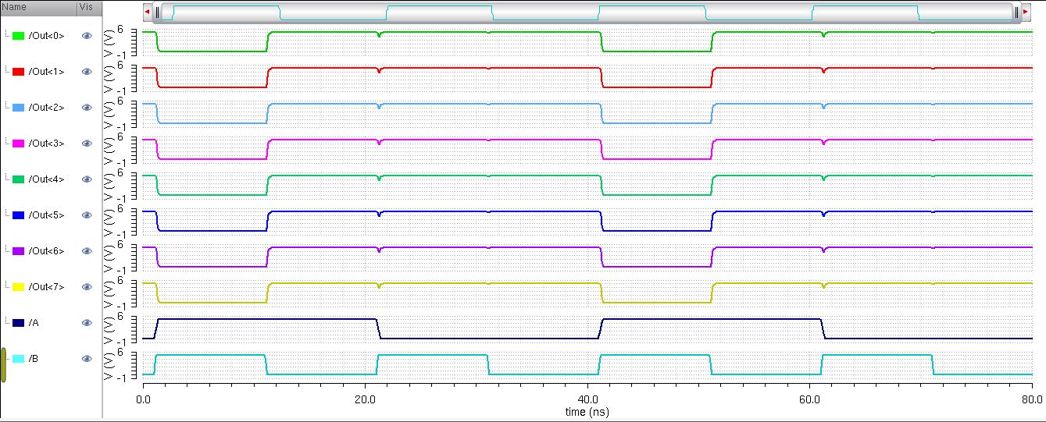Click the left handle of overview scrollbar
Screen dimensions: 1046x422
click(x=158, y=12)
